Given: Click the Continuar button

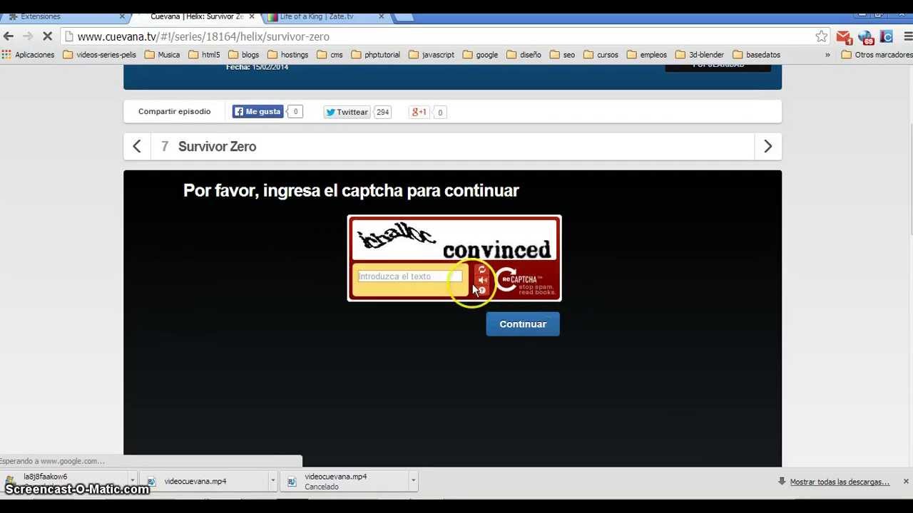Looking at the screenshot, I should (523, 324).
